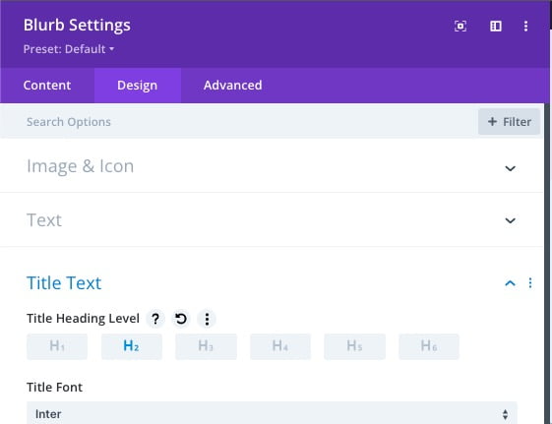
Task: Open the Preset: Default dropdown
Action: pos(69,49)
